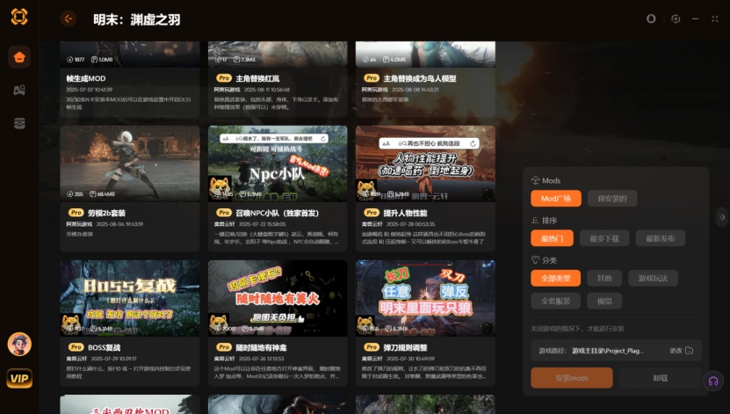Open the 长刀任意 双刀弹反 mod thumbnail

tap(425, 298)
